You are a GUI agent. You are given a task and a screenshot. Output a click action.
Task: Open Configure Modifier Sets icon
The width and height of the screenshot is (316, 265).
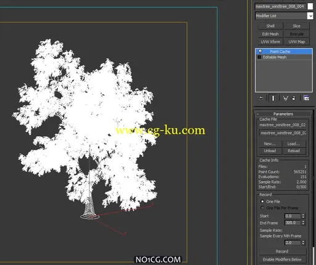[306, 98]
